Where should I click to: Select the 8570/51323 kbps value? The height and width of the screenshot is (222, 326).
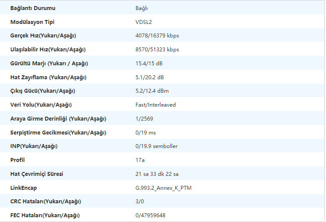(x=157, y=49)
